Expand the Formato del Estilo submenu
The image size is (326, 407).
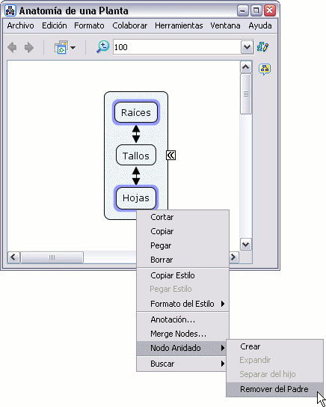(183, 304)
